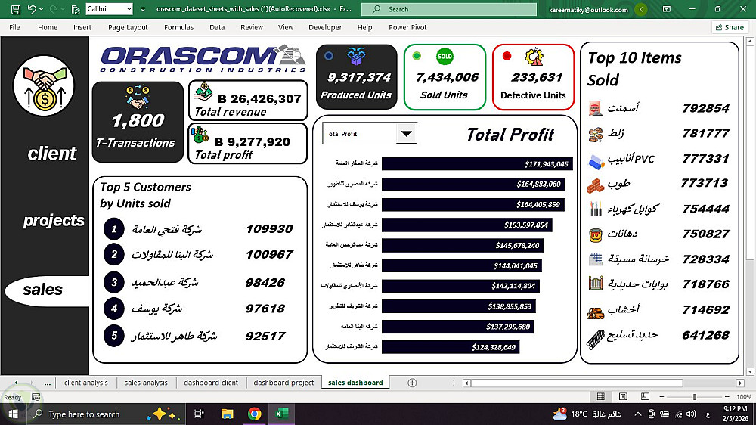
Task: Click the iron gates icon next to 718766
Action: click(596, 283)
